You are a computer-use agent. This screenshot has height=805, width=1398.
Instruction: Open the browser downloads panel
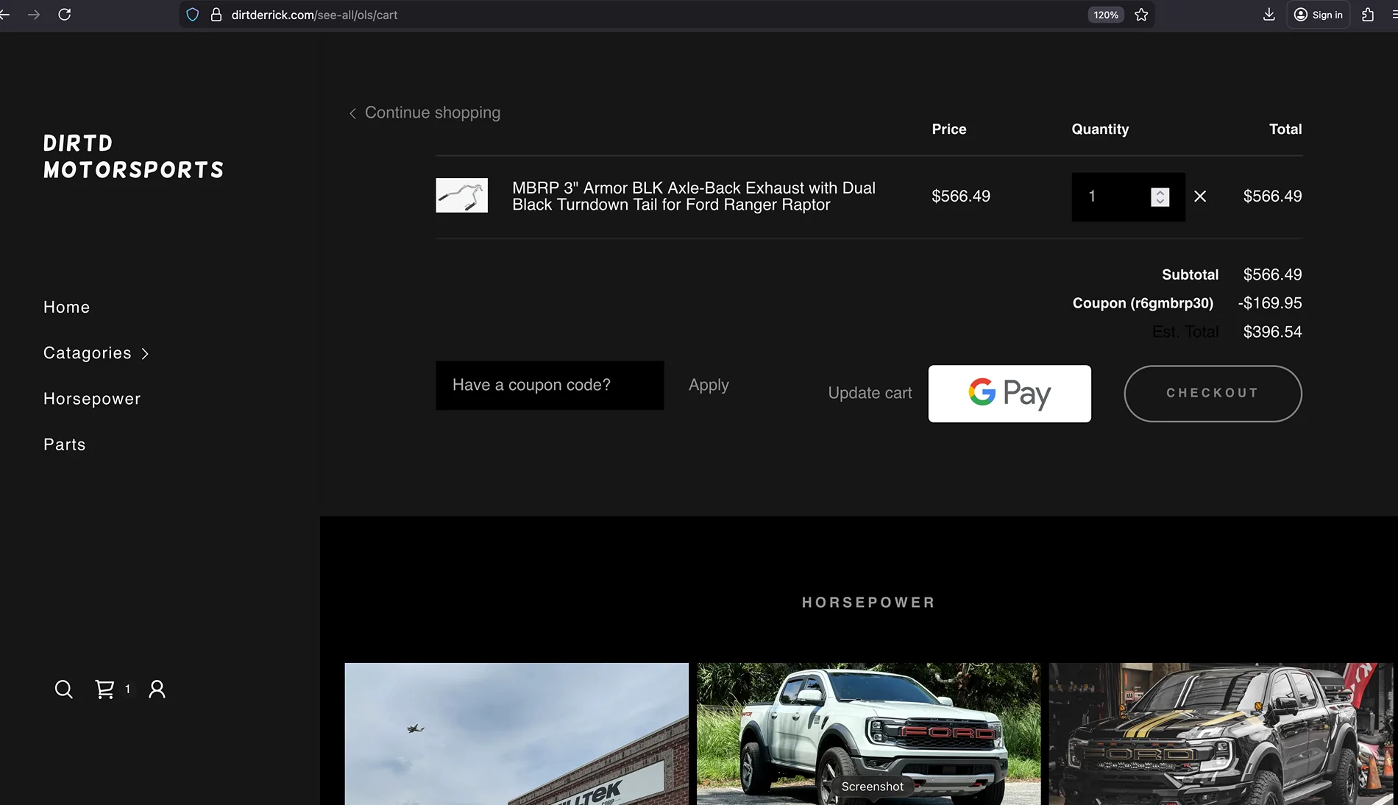point(1269,15)
